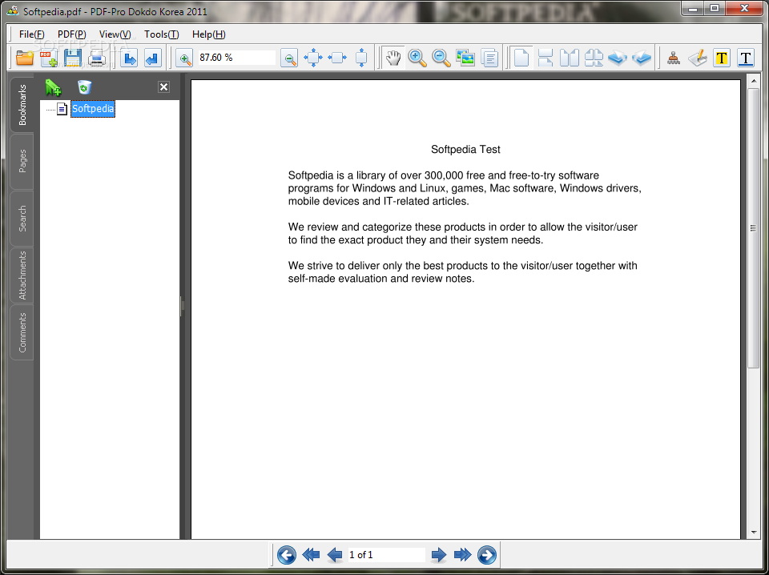Switch to the Pages side tab
Screen dimensions: 769x575
pos(22,161)
